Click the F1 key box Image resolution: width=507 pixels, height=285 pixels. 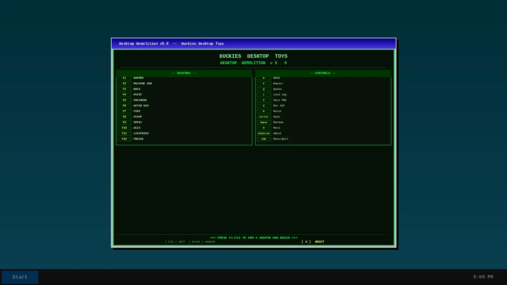(x=124, y=78)
